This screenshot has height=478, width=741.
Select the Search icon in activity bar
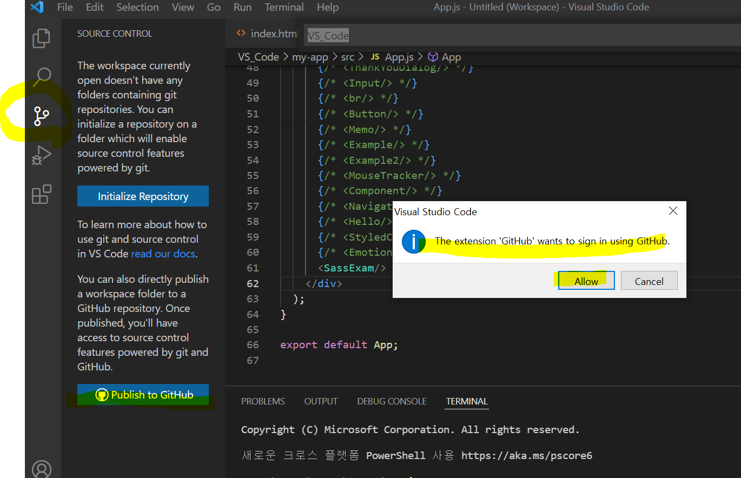[x=42, y=76]
